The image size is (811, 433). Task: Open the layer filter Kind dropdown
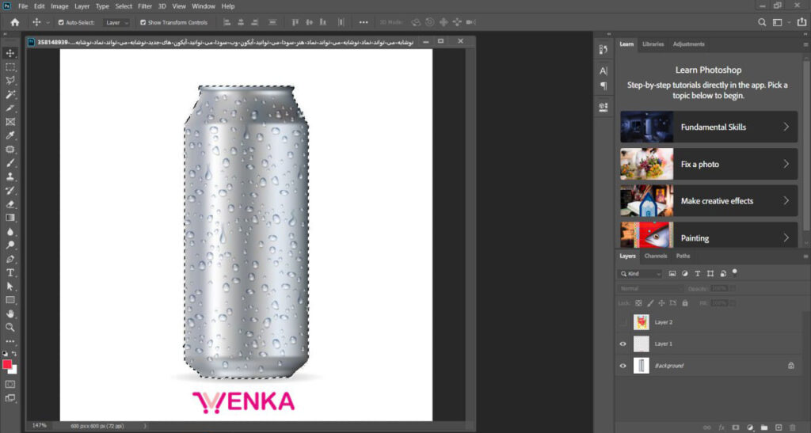(640, 273)
